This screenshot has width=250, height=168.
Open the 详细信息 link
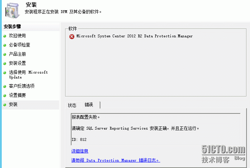tap(80, 151)
